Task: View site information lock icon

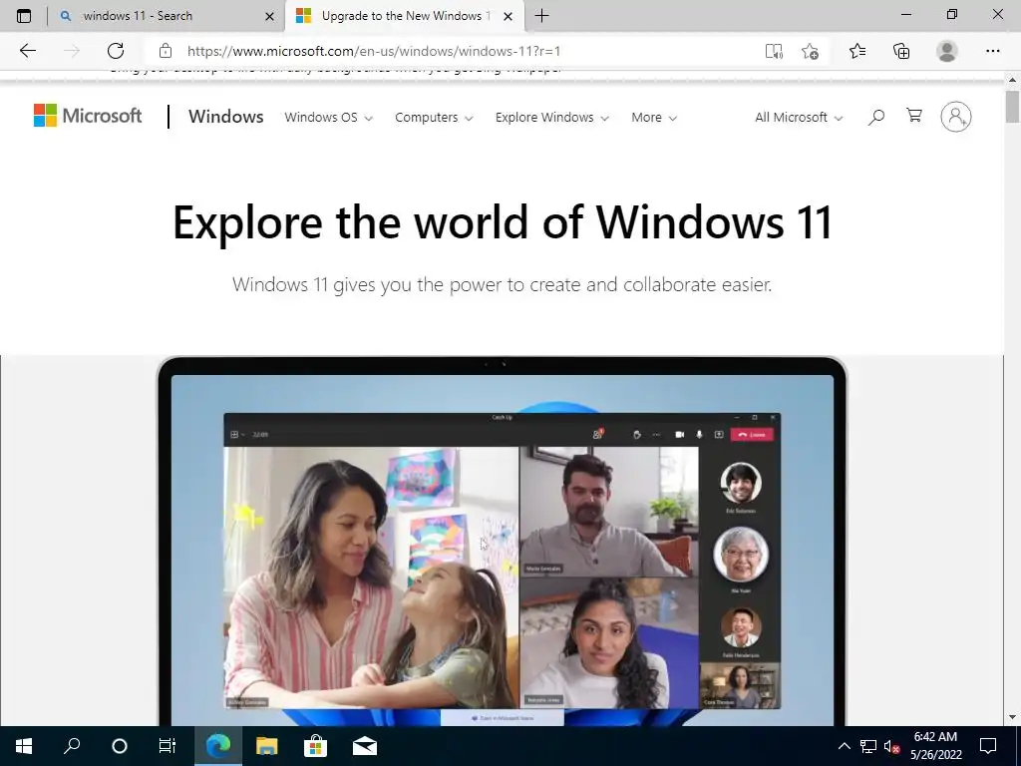Action: (x=166, y=51)
